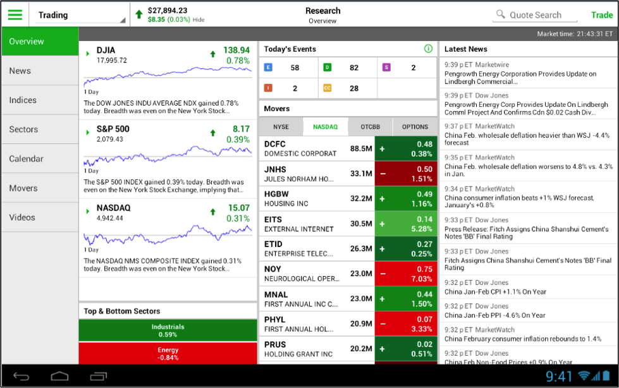Open the Trading account dropdown
Image resolution: width=619 pixels, height=388 pixels.
(x=80, y=15)
